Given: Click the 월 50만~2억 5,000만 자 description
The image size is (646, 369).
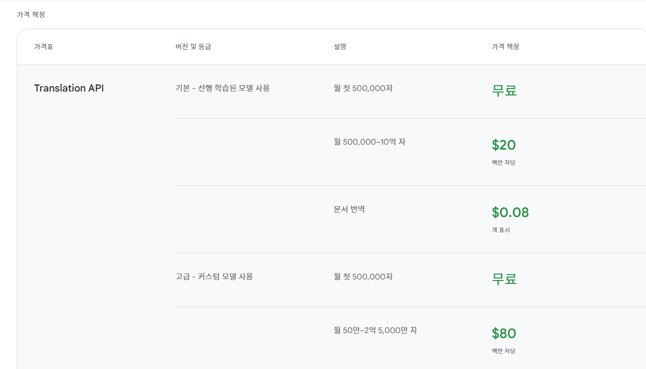Looking at the screenshot, I should pyautogui.click(x=375, y=330).
